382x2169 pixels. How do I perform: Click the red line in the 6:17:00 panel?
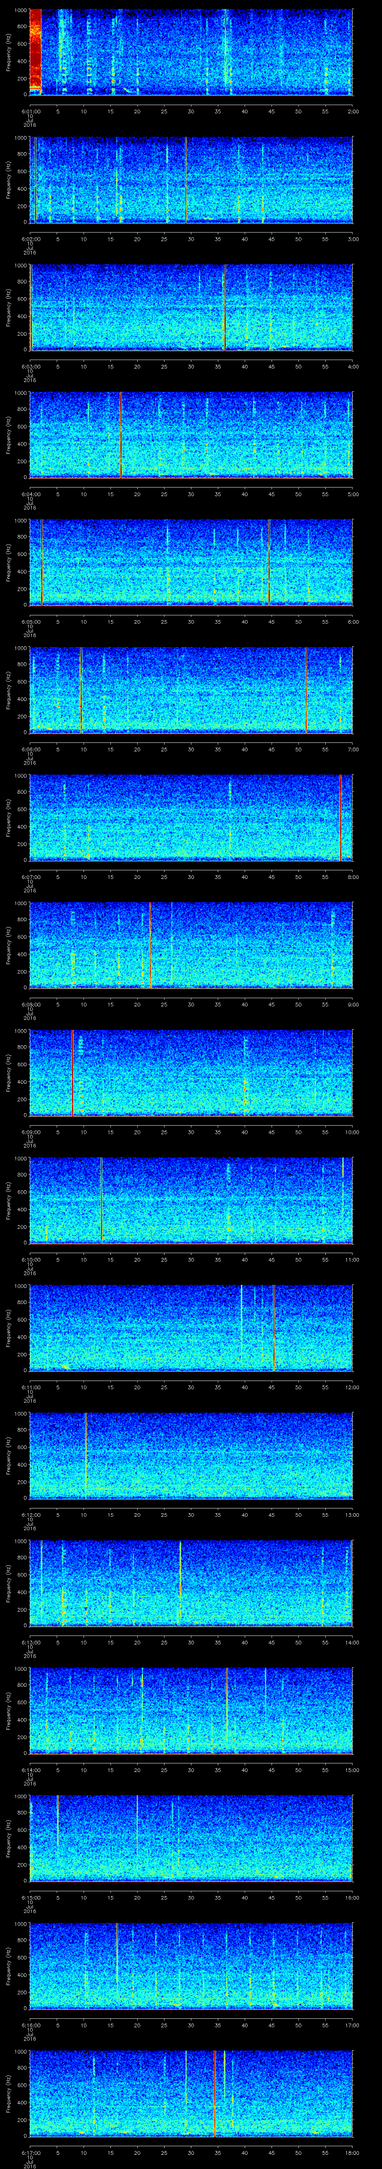(x=215, y=2093)
